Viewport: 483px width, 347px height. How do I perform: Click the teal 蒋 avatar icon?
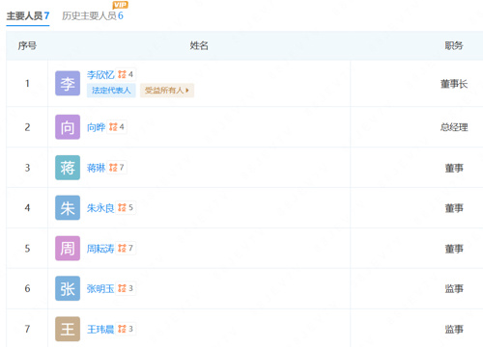click(x=68, y=168)
